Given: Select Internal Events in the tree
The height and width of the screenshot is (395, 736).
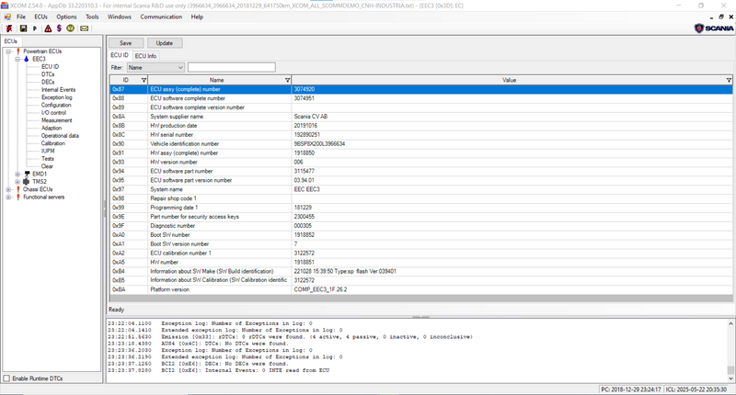Looking at the screenshot, I should pyautogui.click(x=58, y=89).
